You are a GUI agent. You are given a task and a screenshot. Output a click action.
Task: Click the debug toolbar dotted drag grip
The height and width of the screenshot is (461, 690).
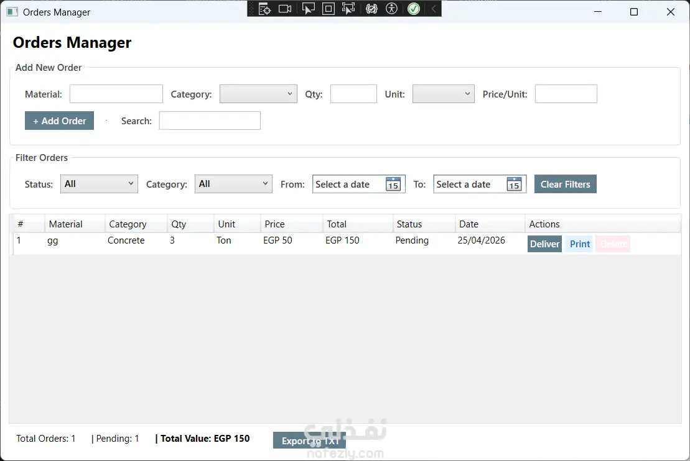pyautogui.click(x=252, y=9)
